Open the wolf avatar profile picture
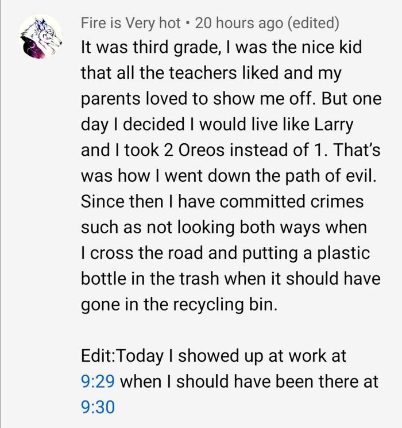 tap(40, 37)
